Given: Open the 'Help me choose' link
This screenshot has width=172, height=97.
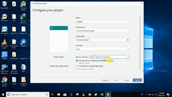Looking at the screenshot, I should [84, 63].
